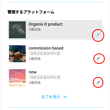The height and width of the screenshot is (110, 110).
Task: Open the pink sunset thumbnail for new
Action: (x=17, y=78)
